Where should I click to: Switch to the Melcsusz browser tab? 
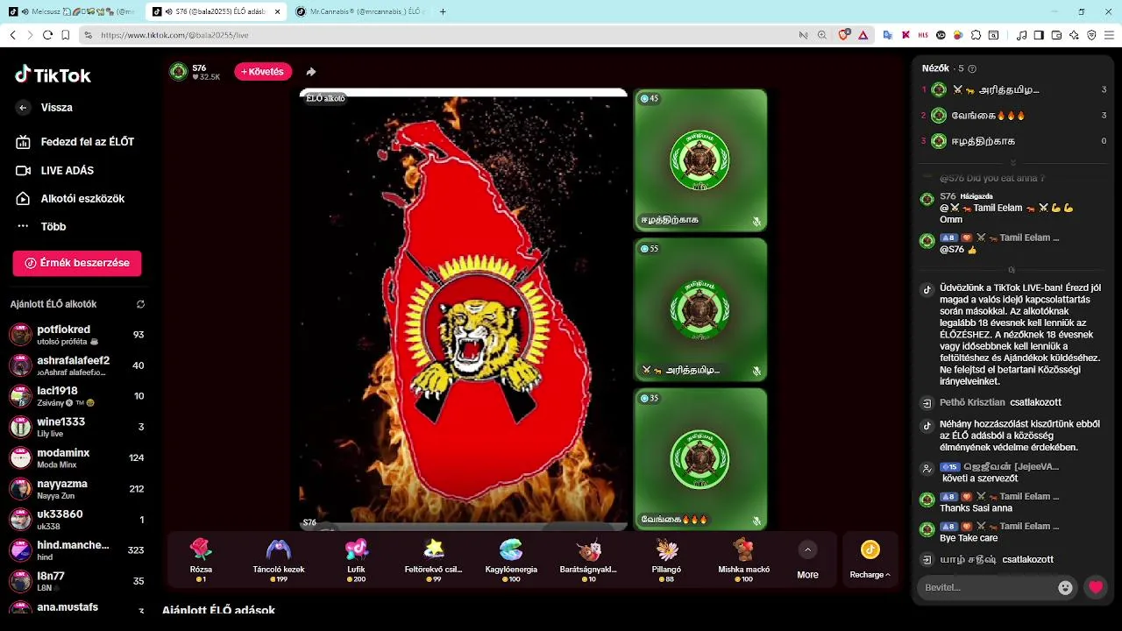(x=72, y=11)
